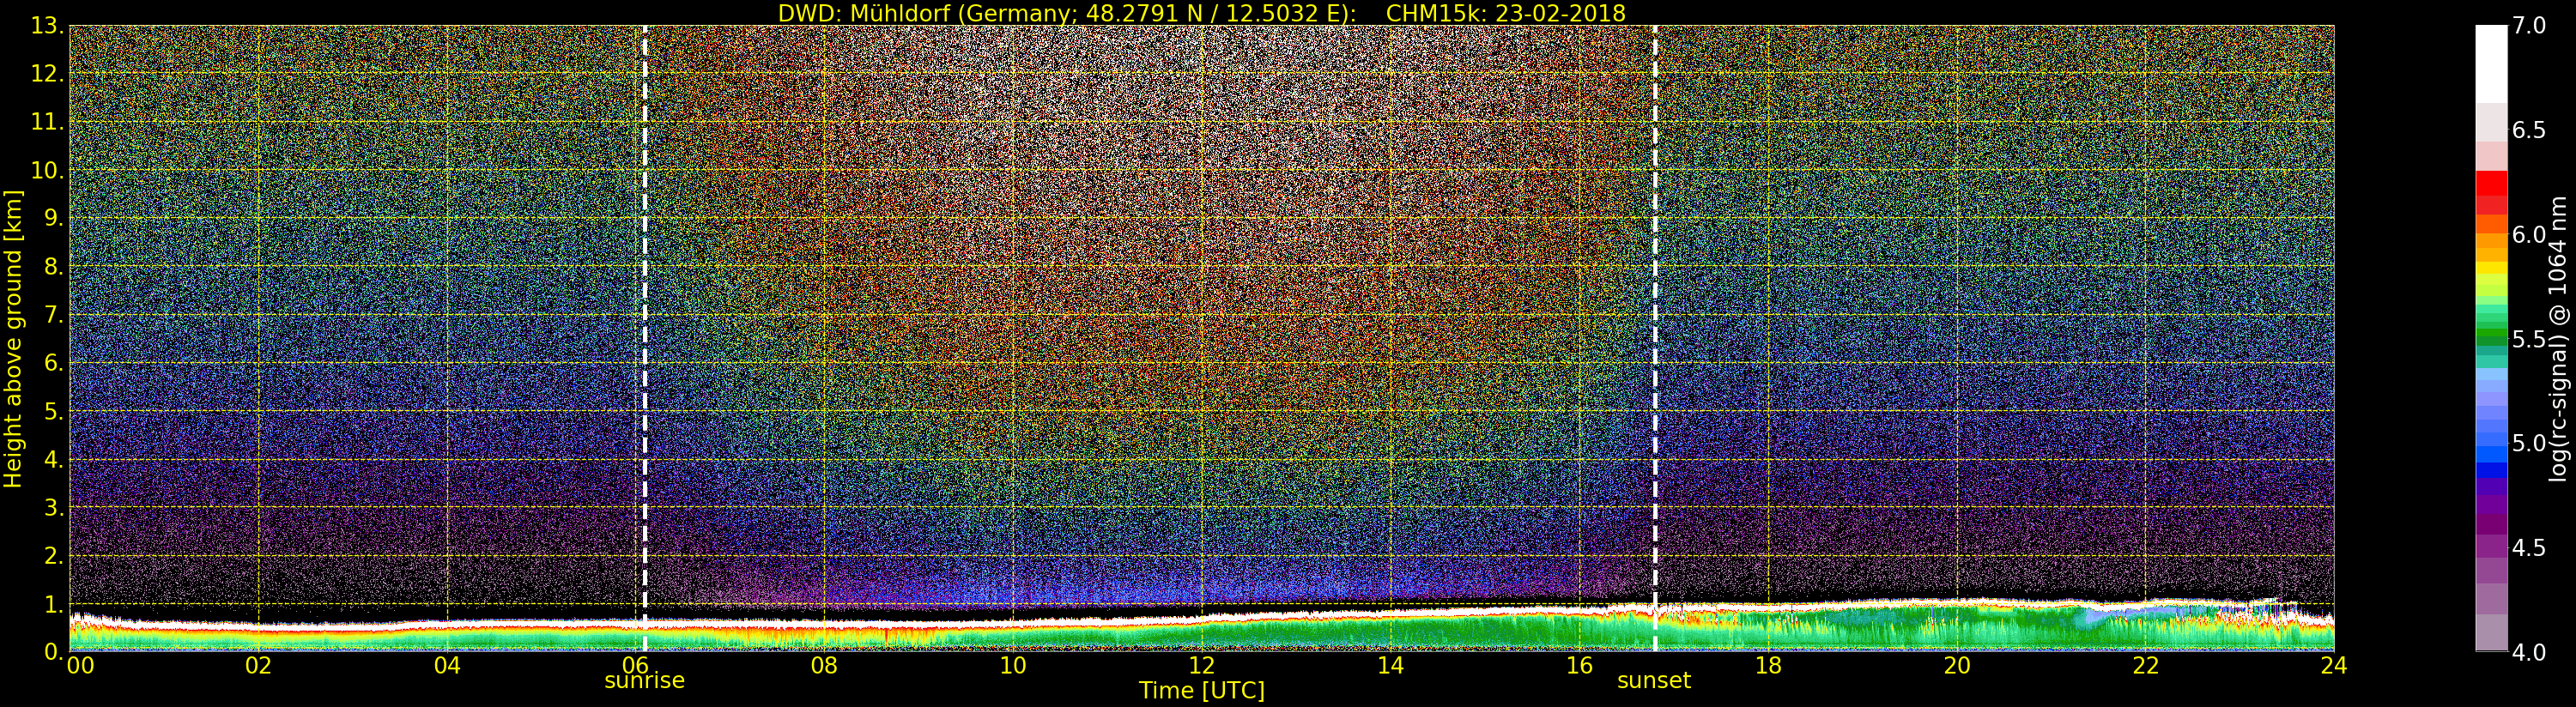Click the grey segment at the colorbar bottom

pyautogui.click(x=2491, y=632)
